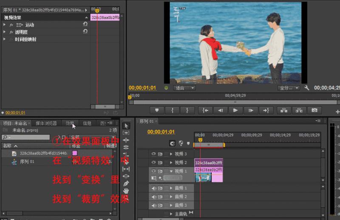Mute the 音频 2 track
340x220 pixels.
click(154, 197)
